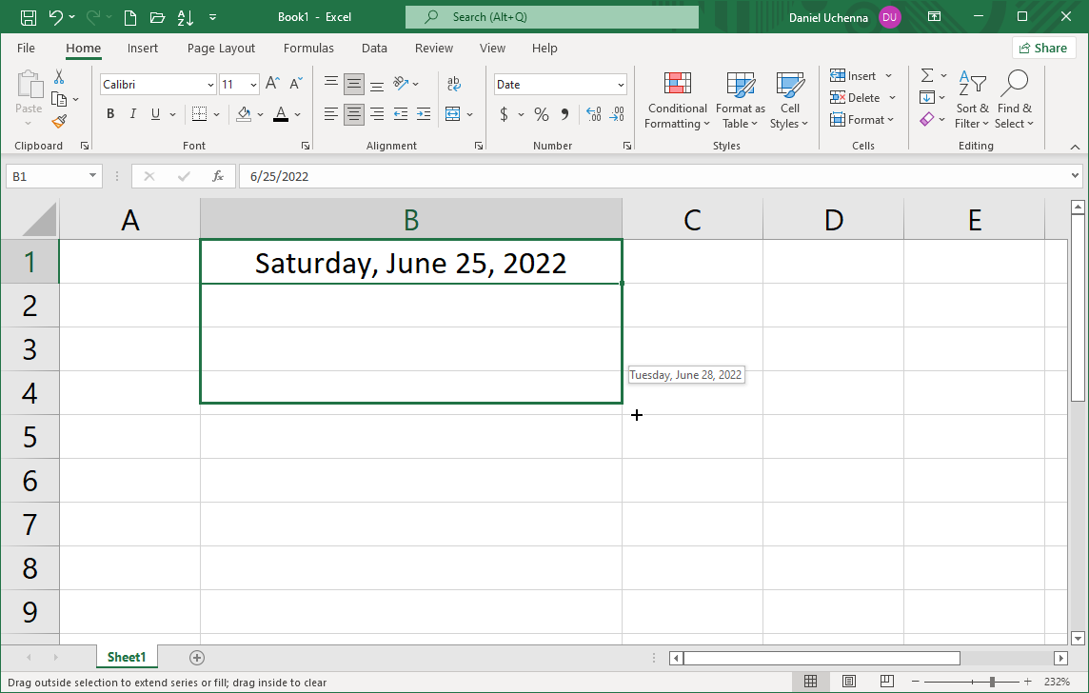Toggle Italic formatting
This screenshot has width=1089, height=693.
point(132,114)
